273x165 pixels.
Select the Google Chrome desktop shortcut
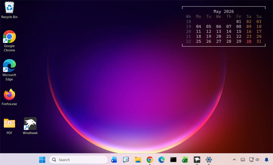coord(9,41)
